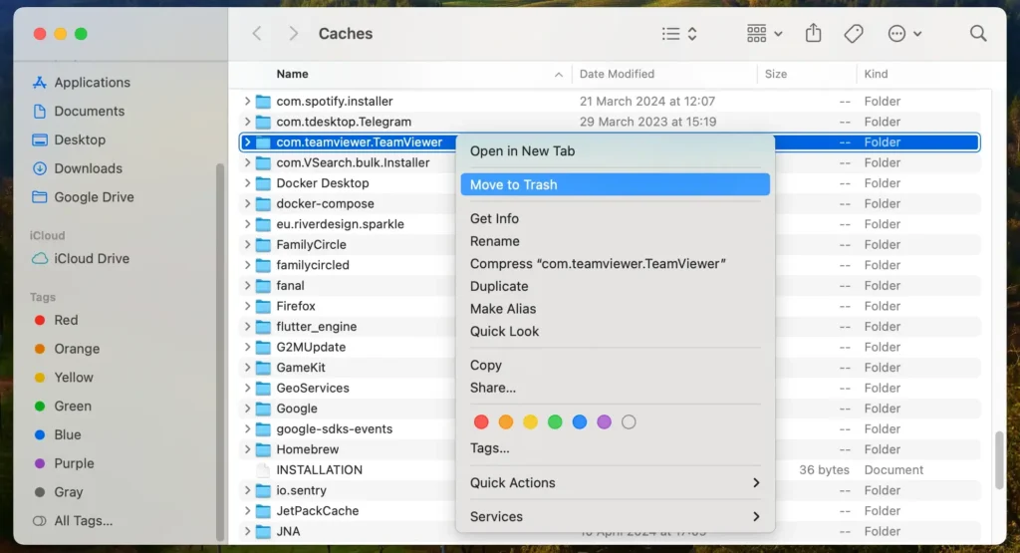Image resolution: width=1020 pixels, height=553 pixels.
Task: Select the Green sidebar tag
Action: click(x=63, y=406)
